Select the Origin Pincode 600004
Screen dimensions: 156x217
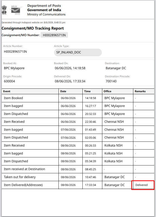click(x=9, y=81)
